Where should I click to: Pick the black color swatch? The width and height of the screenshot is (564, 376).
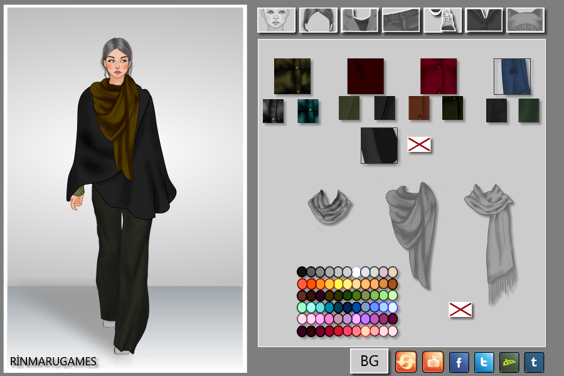click(x=302, y=272)
